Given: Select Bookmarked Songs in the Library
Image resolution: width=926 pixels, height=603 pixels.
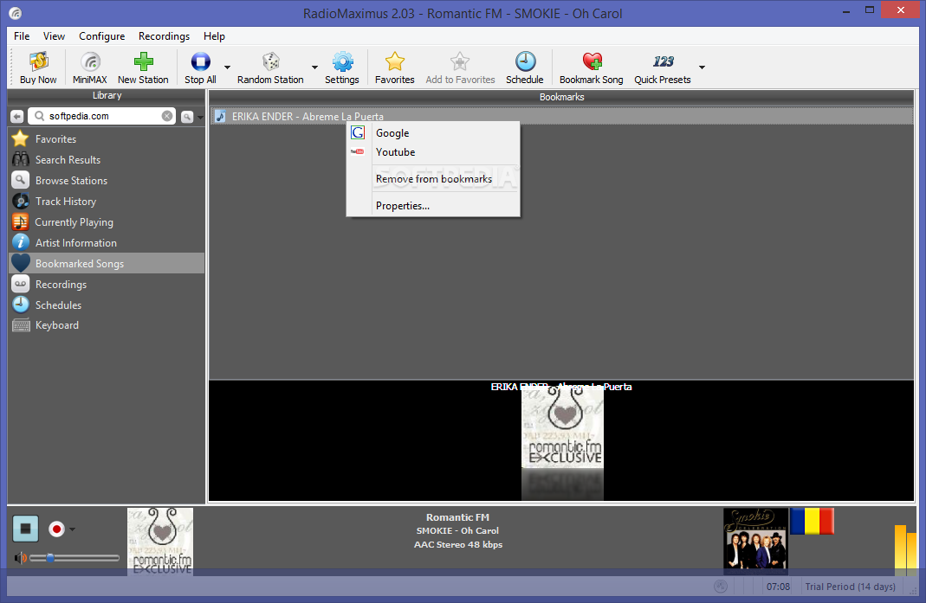Looking at the screenshot, I should coord(107,263).
